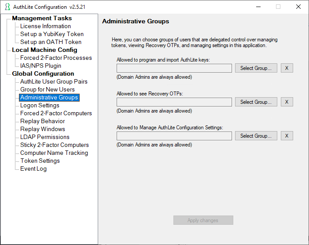Clear the Recovery OTPs group with X

(x=287, y=102)
